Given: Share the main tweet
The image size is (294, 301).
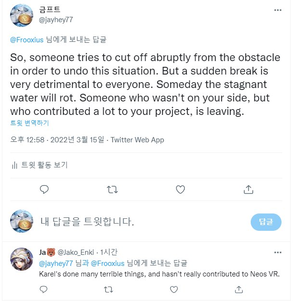Looking at the screenshot, I should pyautogui.click(x=248, y=189).
